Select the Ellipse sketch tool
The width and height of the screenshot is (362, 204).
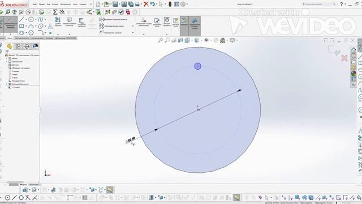pyautogui.click(x=40, y=26)
